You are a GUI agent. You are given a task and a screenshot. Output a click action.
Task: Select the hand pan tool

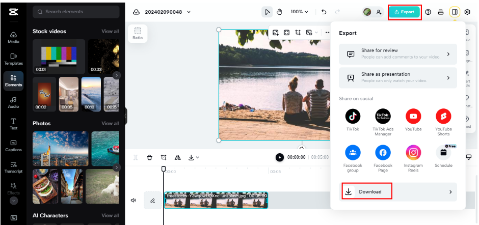(279, 12)
